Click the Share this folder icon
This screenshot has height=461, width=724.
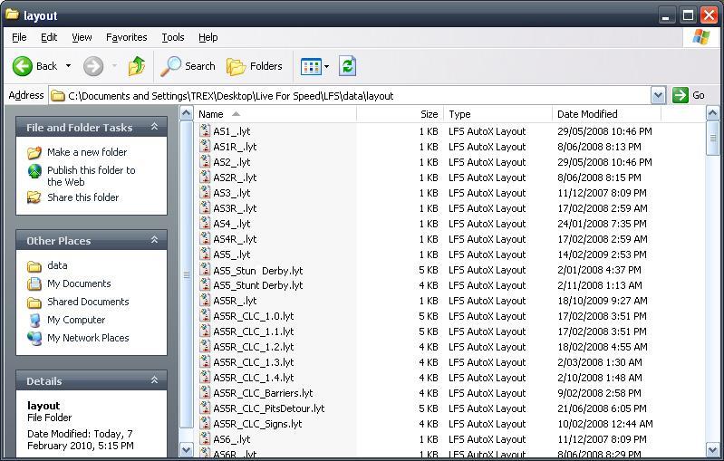pyautogui.click(x=34, y=197)
